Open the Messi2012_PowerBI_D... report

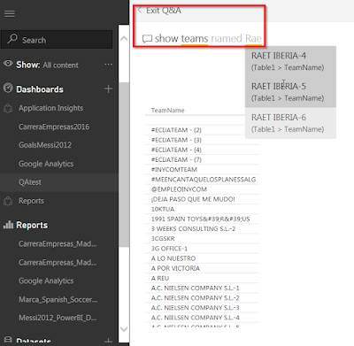tap(58, 318)
